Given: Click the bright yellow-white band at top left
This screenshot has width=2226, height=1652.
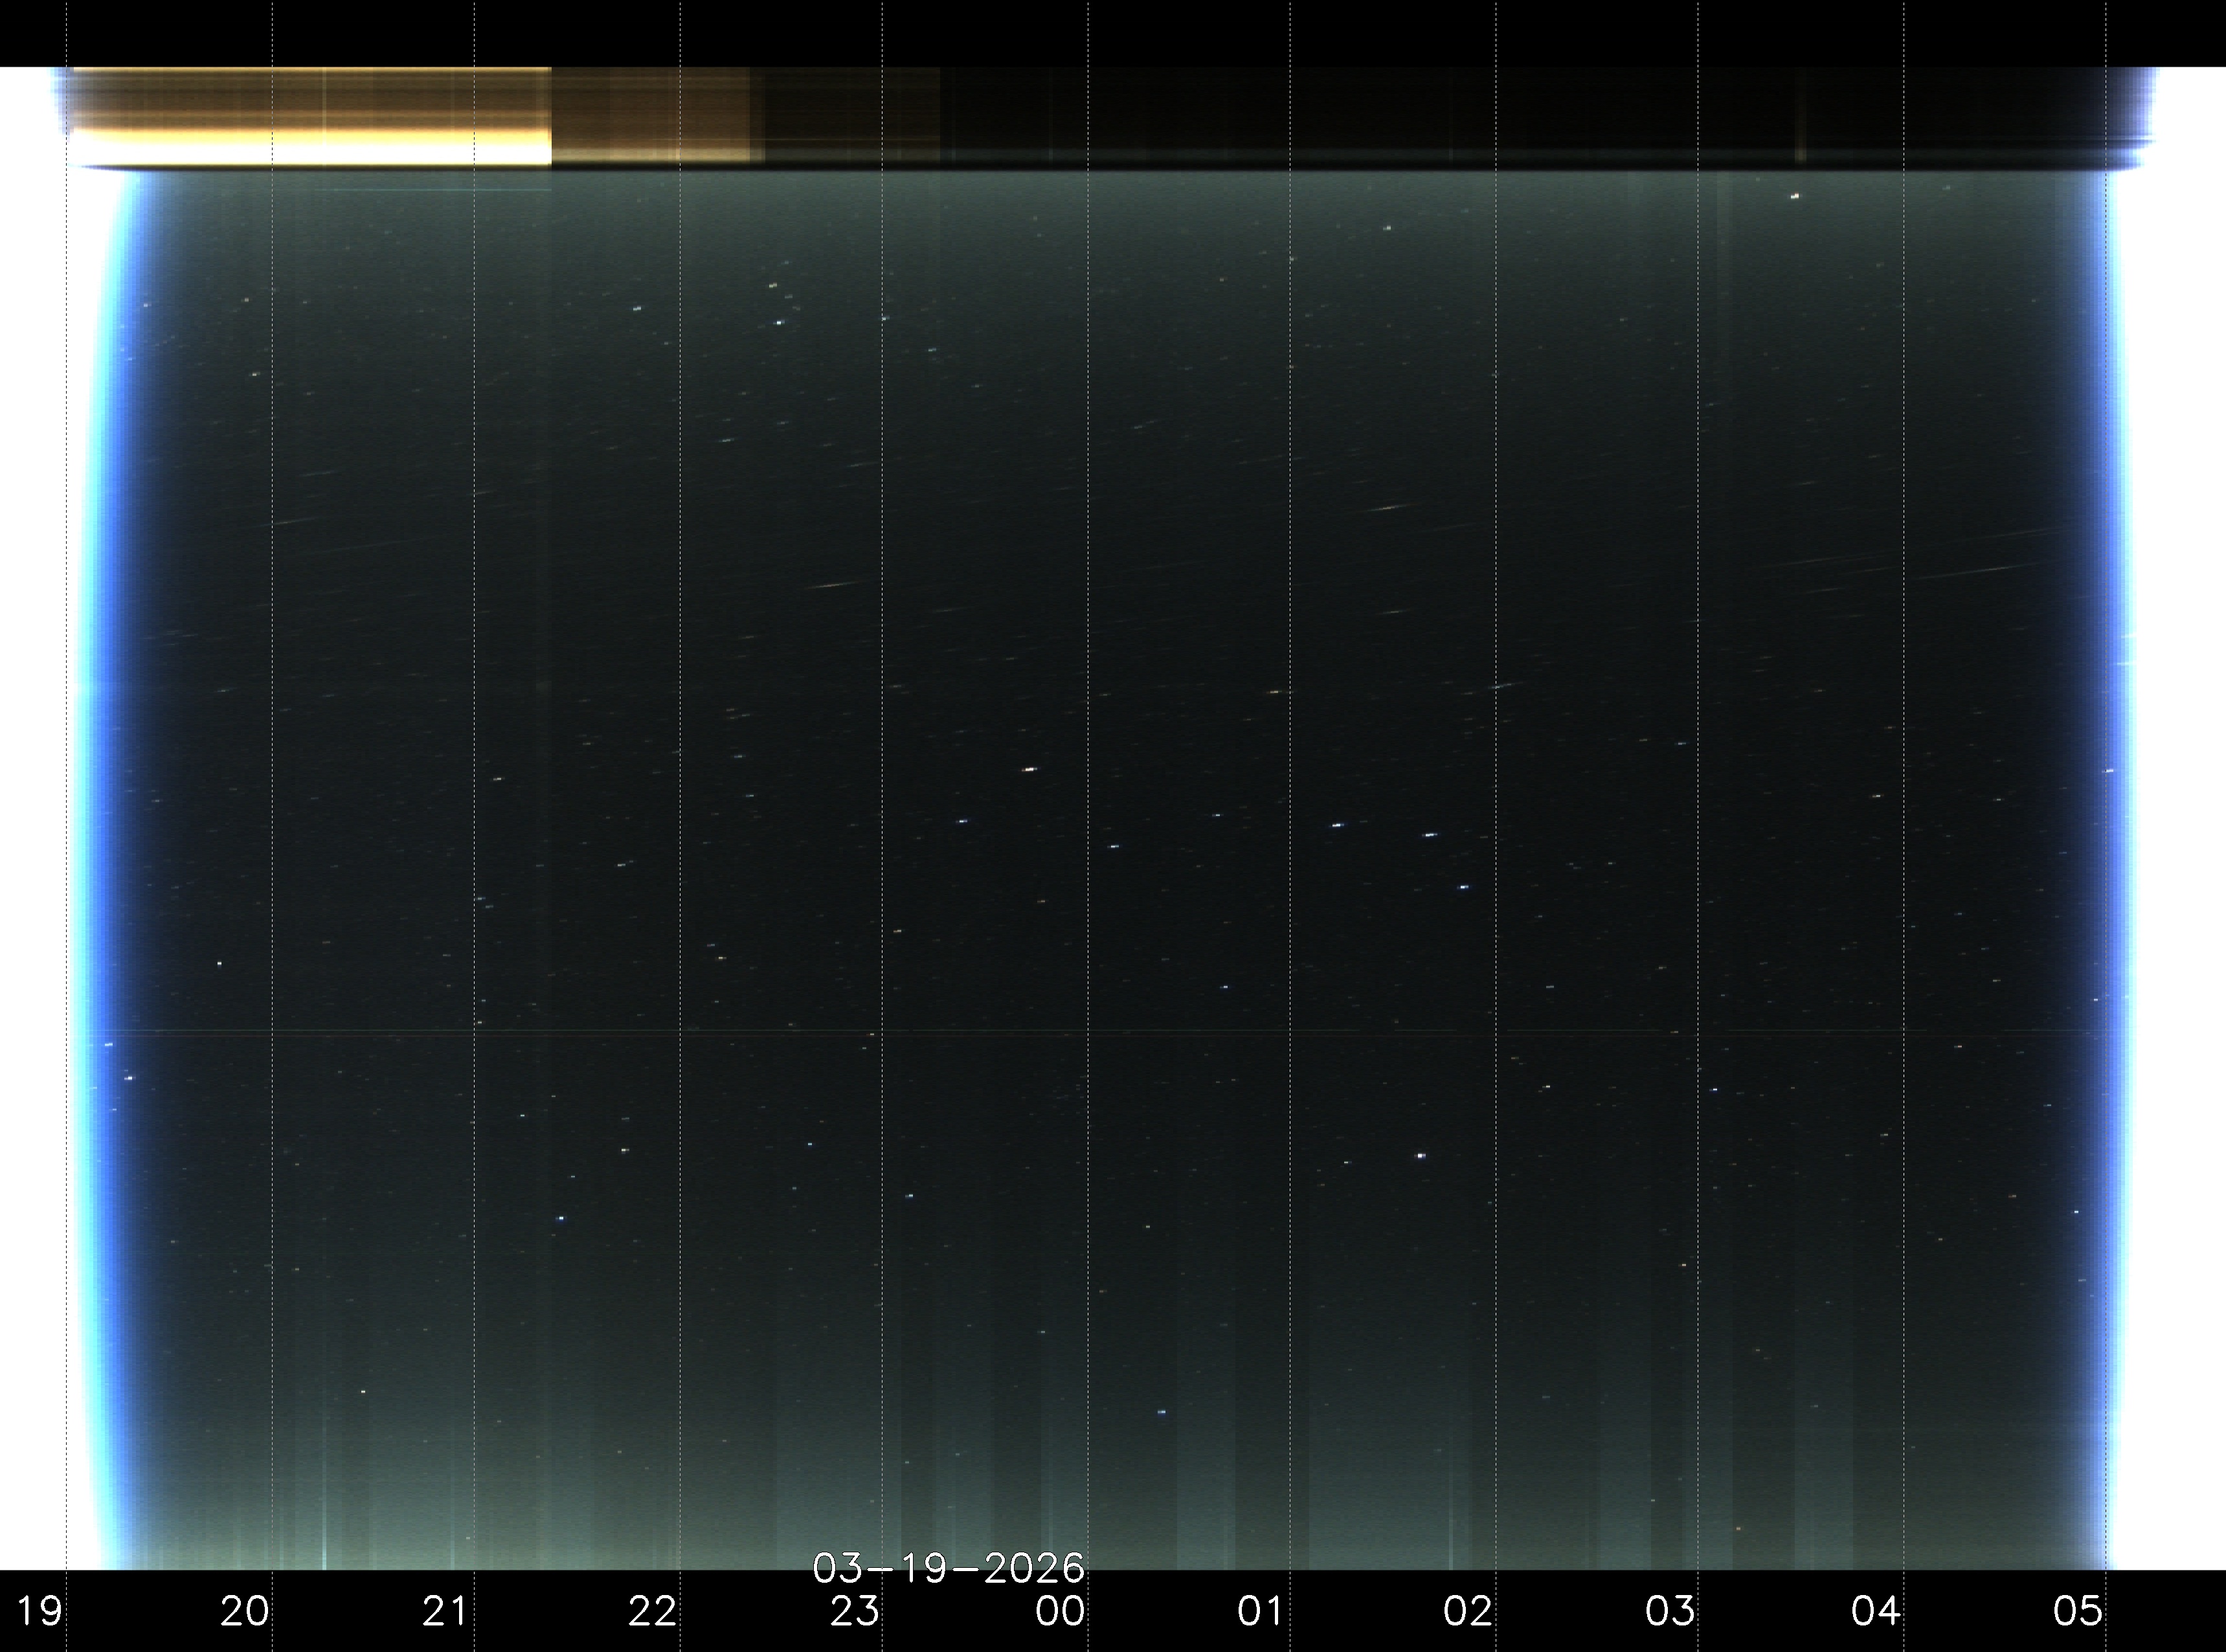Looking at the screenshot, I should pos(310,148).
